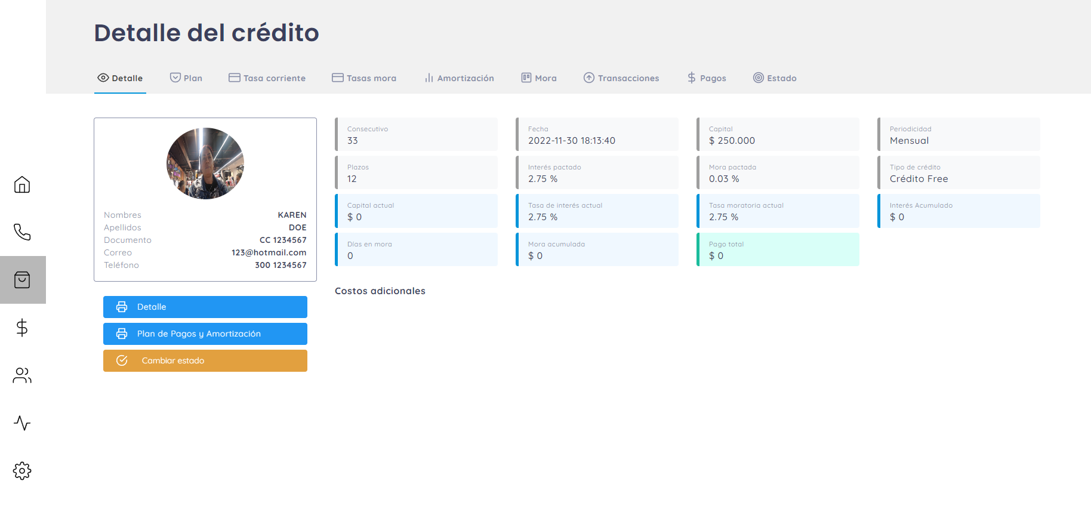The width and height of the screenshot is (1091, 512).
Task: Switch to the Pagos tab
Action: point(707,78)
